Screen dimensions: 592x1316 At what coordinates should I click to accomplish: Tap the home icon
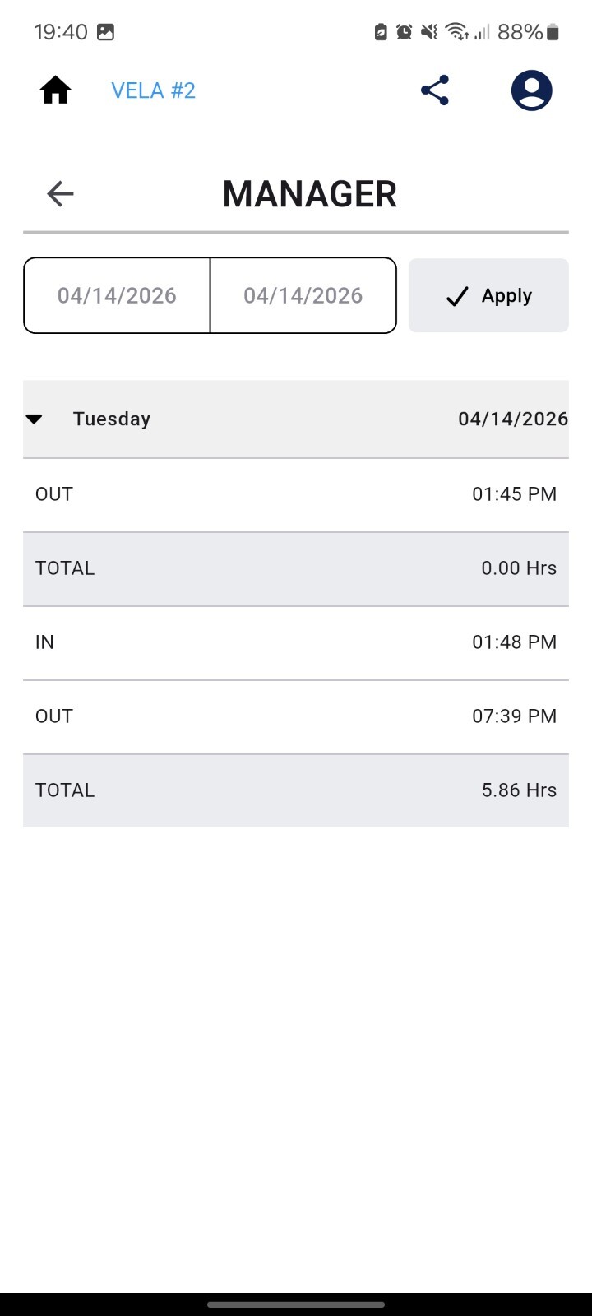[x=56, y=90]
